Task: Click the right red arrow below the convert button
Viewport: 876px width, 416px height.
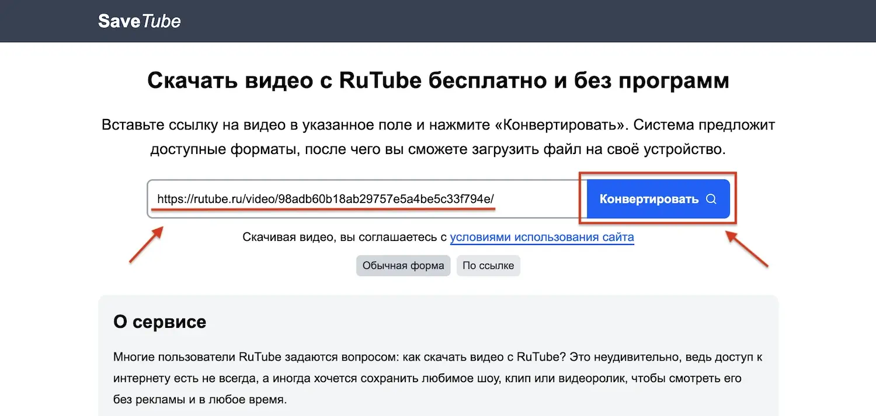Action: 747,249
